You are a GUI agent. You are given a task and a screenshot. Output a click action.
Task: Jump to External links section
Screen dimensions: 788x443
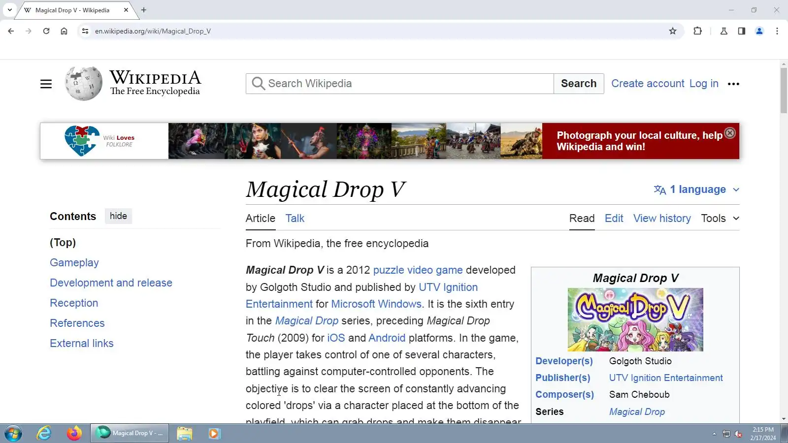[x=82, y=344]
